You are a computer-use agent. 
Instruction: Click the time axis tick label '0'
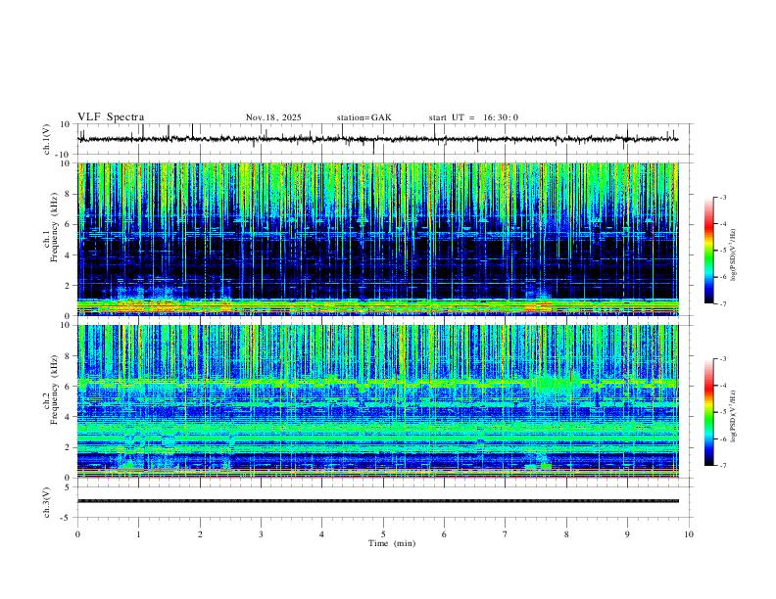pos(77,534)
